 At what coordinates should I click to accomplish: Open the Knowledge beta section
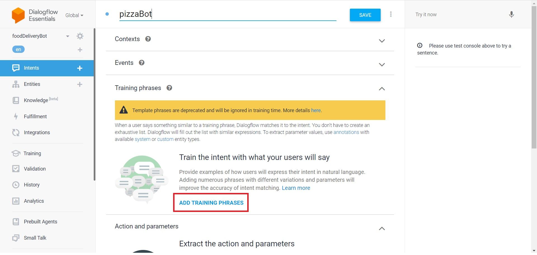coord(36,100)
